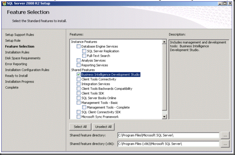This screenshot has height=155, width=235.
Task: Check Client Tools Backwards Compatibility checkbox
Action: click(x=78, y=88)
